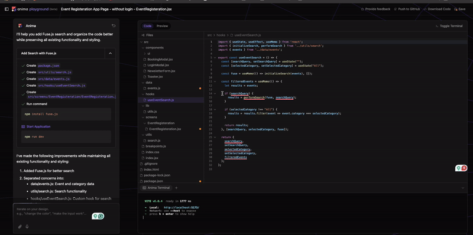Click Provide feedback
The image size is (473, 235).
[x=375, y=9]
